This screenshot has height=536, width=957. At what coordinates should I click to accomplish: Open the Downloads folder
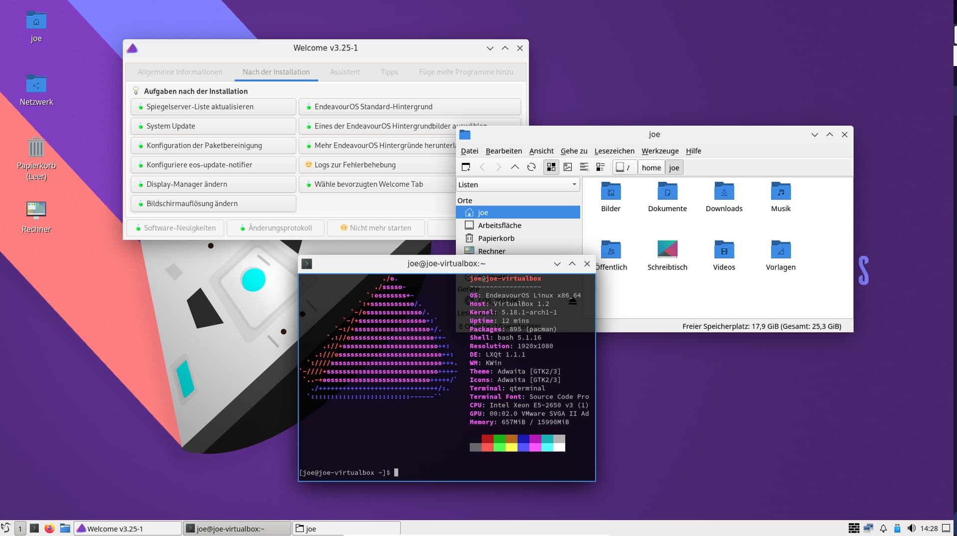[724, 197]
